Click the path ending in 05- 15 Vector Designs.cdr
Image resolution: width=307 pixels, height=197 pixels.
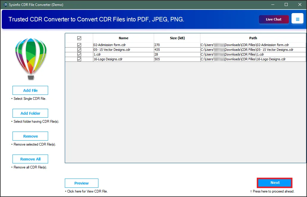pos(253,50)
